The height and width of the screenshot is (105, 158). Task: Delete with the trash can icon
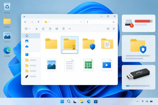coord(63,29)
